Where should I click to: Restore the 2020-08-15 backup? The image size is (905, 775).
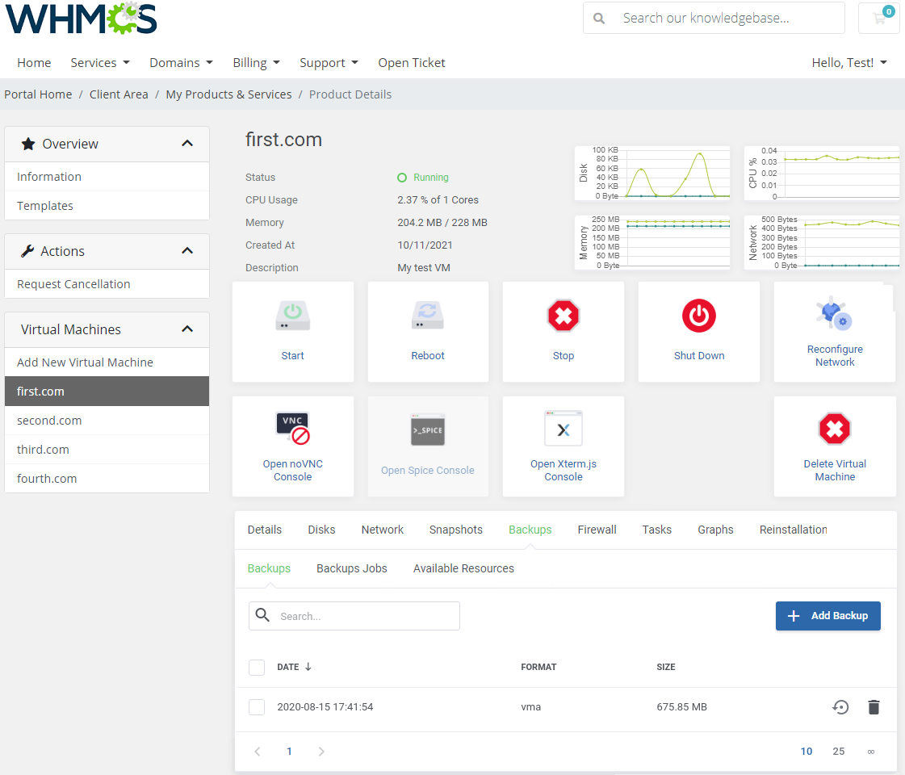click(840, 707)
